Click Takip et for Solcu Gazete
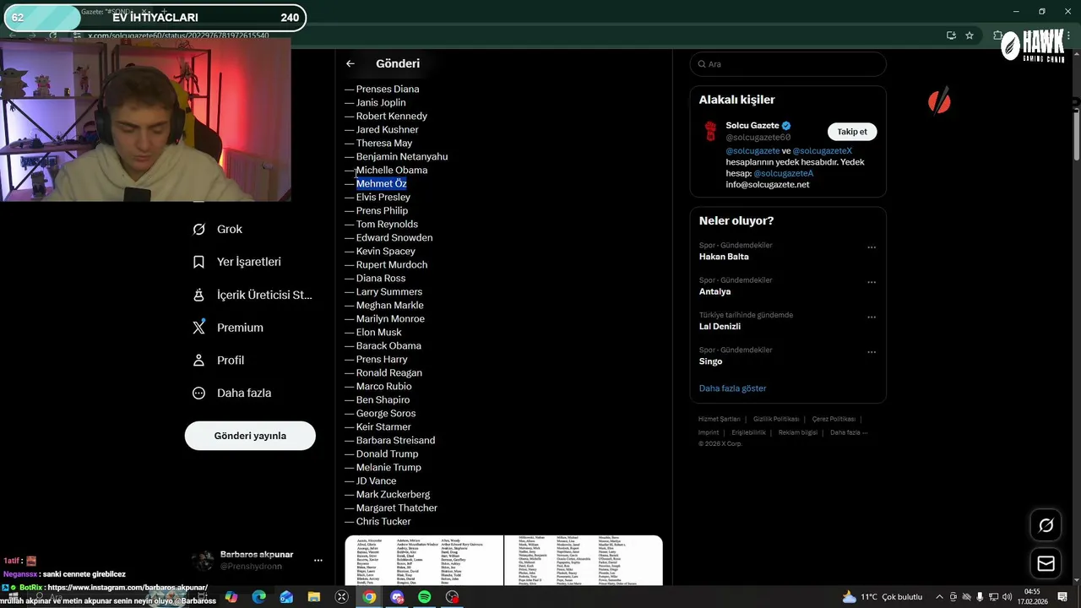 coord(852,132)
